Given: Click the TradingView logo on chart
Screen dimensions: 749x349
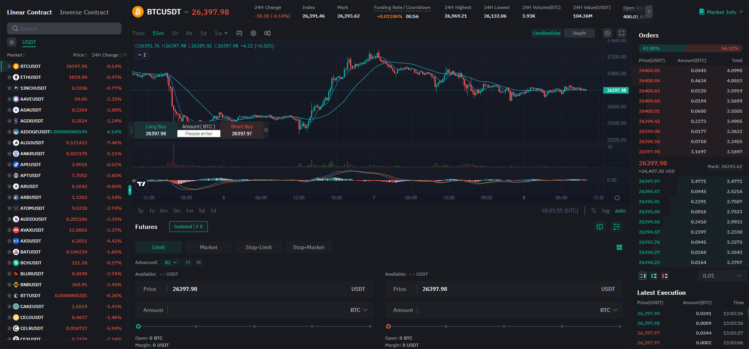Looking at the screenshot, I should [x=141, y=184].
